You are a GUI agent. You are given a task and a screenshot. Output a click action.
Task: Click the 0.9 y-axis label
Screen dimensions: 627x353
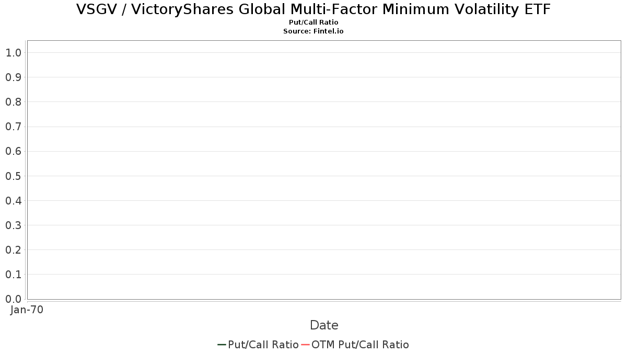[13, 77]
